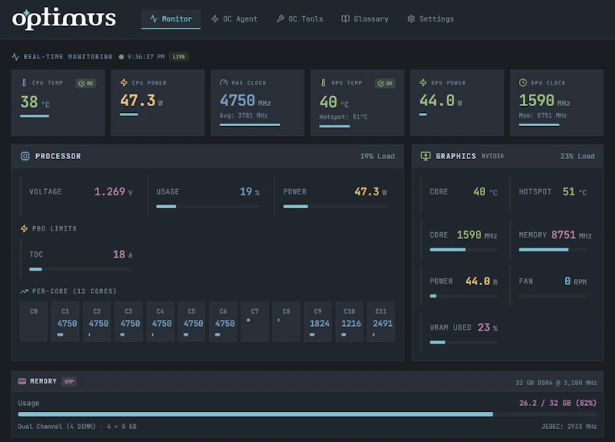The width and height of the screenshot is (615, 442).
Task: Click the CPU Temp 38 °C card
Action: coord(58,103)
